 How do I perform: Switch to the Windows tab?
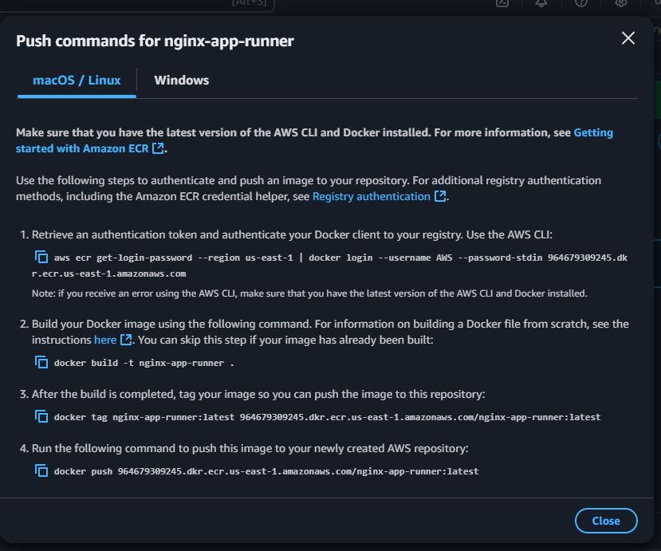click(x=181, y=80)
